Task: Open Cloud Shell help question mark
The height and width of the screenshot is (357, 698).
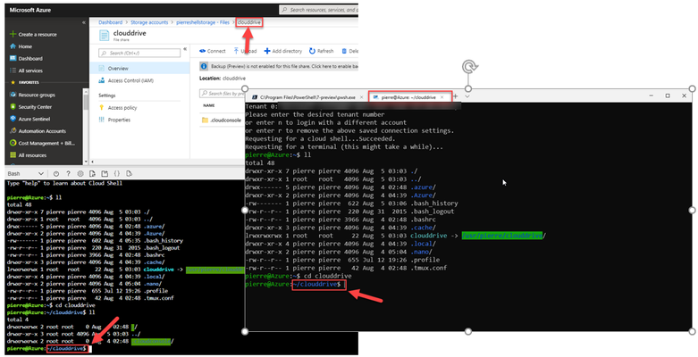Action: click(68, 173)
